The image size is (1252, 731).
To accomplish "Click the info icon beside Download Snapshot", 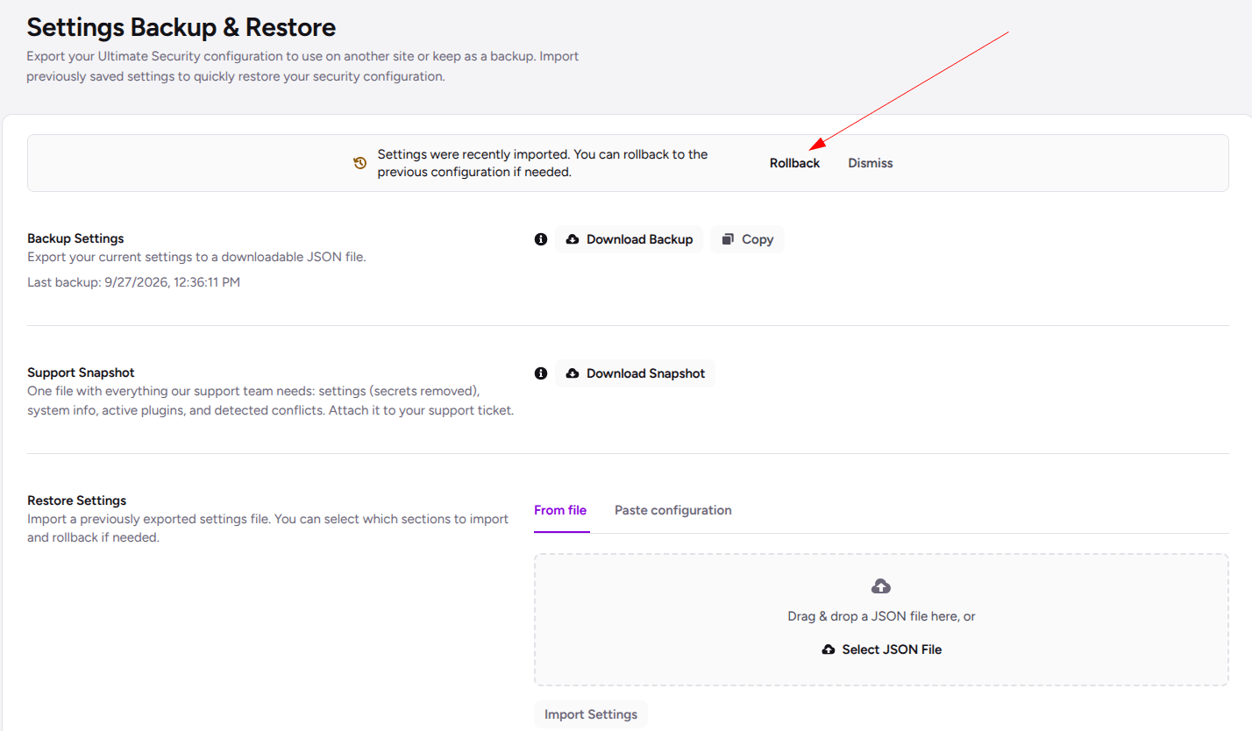I will 541,373.
